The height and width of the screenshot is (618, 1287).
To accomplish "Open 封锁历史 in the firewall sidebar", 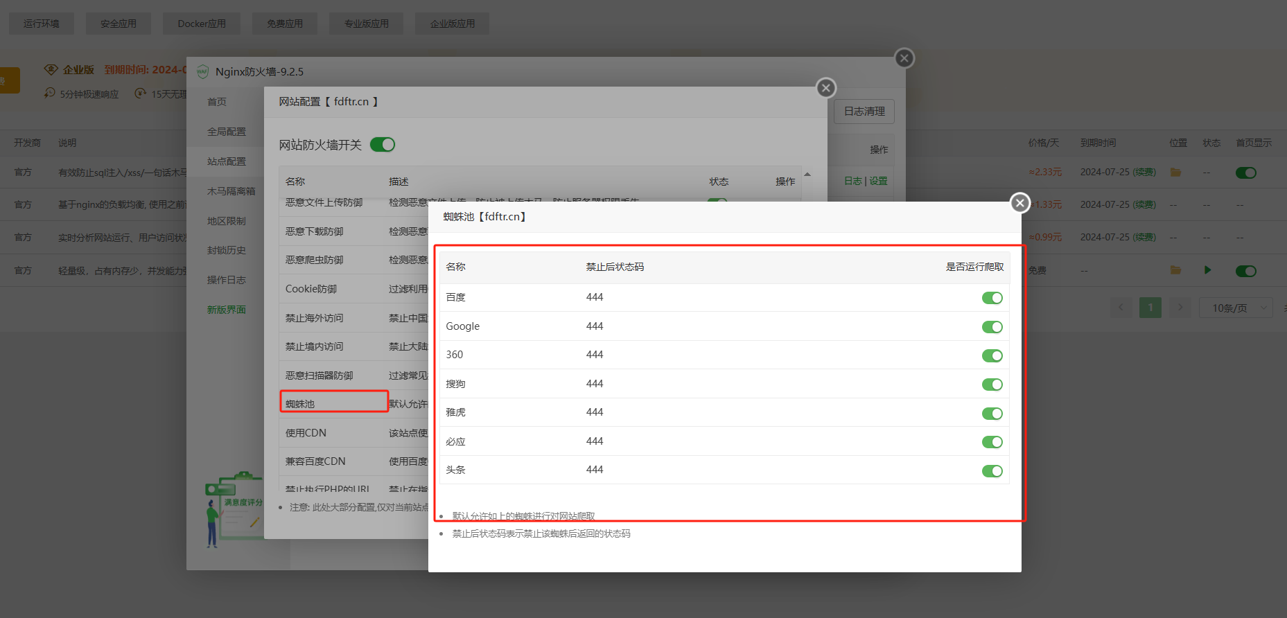I will pos(227,250).
